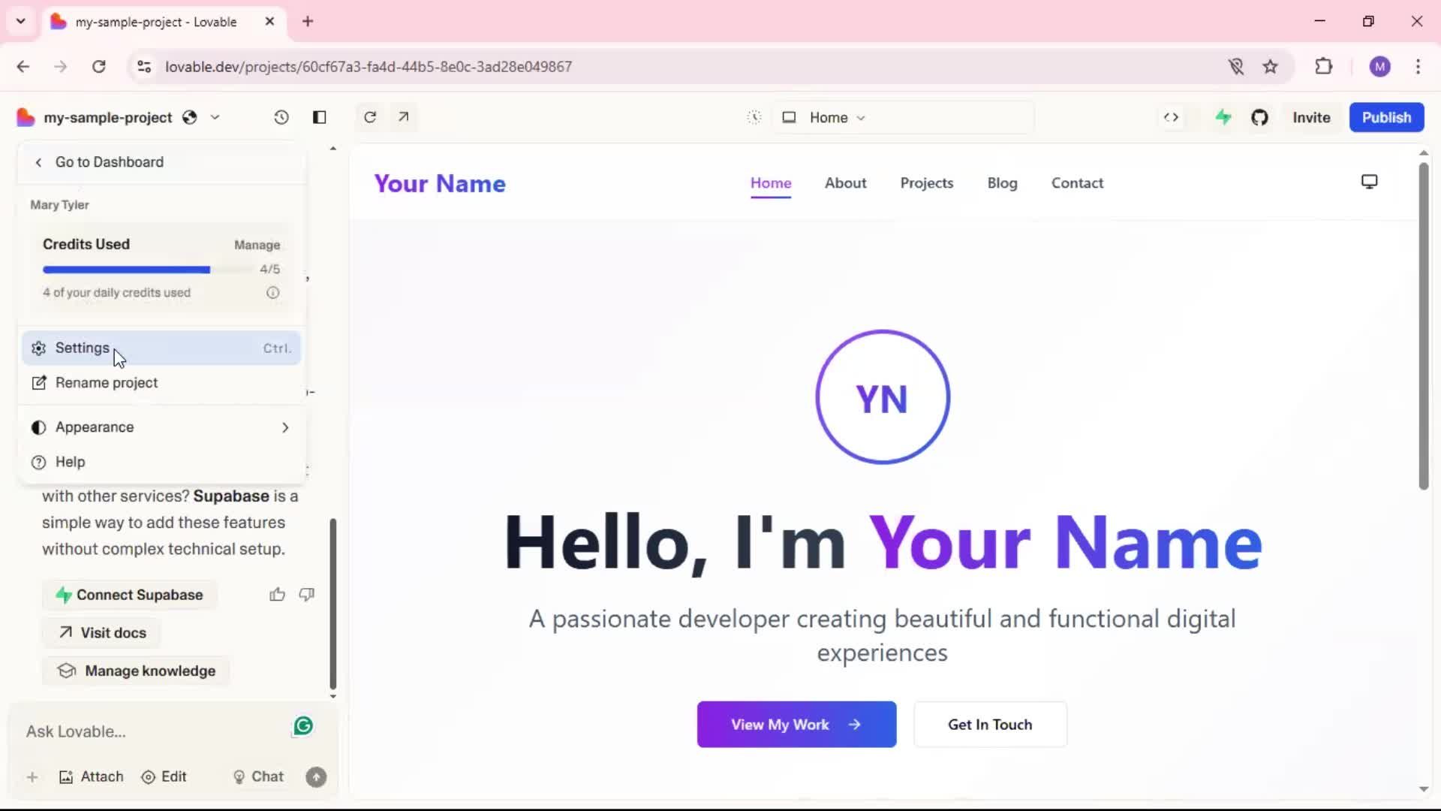The height and width of the screenshot is (811, 1441).
Task: Click the Connect Supabase button
Action: (x=129, y=595)
